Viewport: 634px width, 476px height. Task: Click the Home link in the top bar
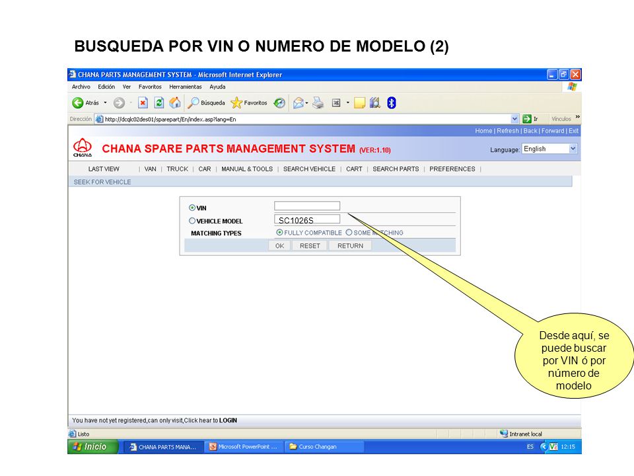(x=483, y=131)
